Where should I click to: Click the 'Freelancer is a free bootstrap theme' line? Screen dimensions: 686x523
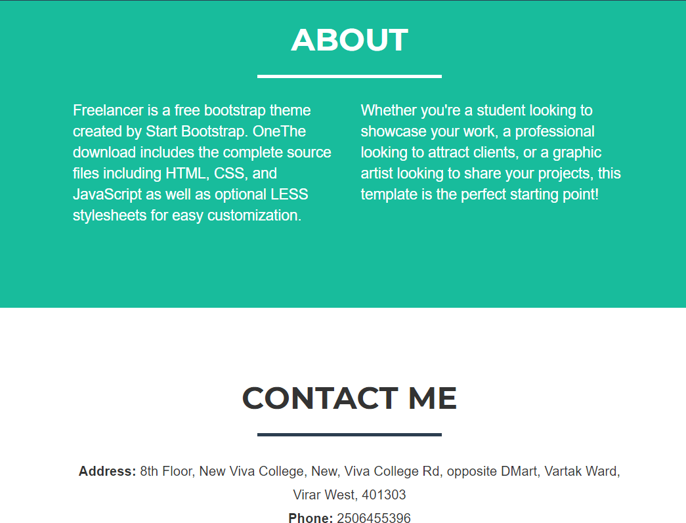(x=192, y=110)
